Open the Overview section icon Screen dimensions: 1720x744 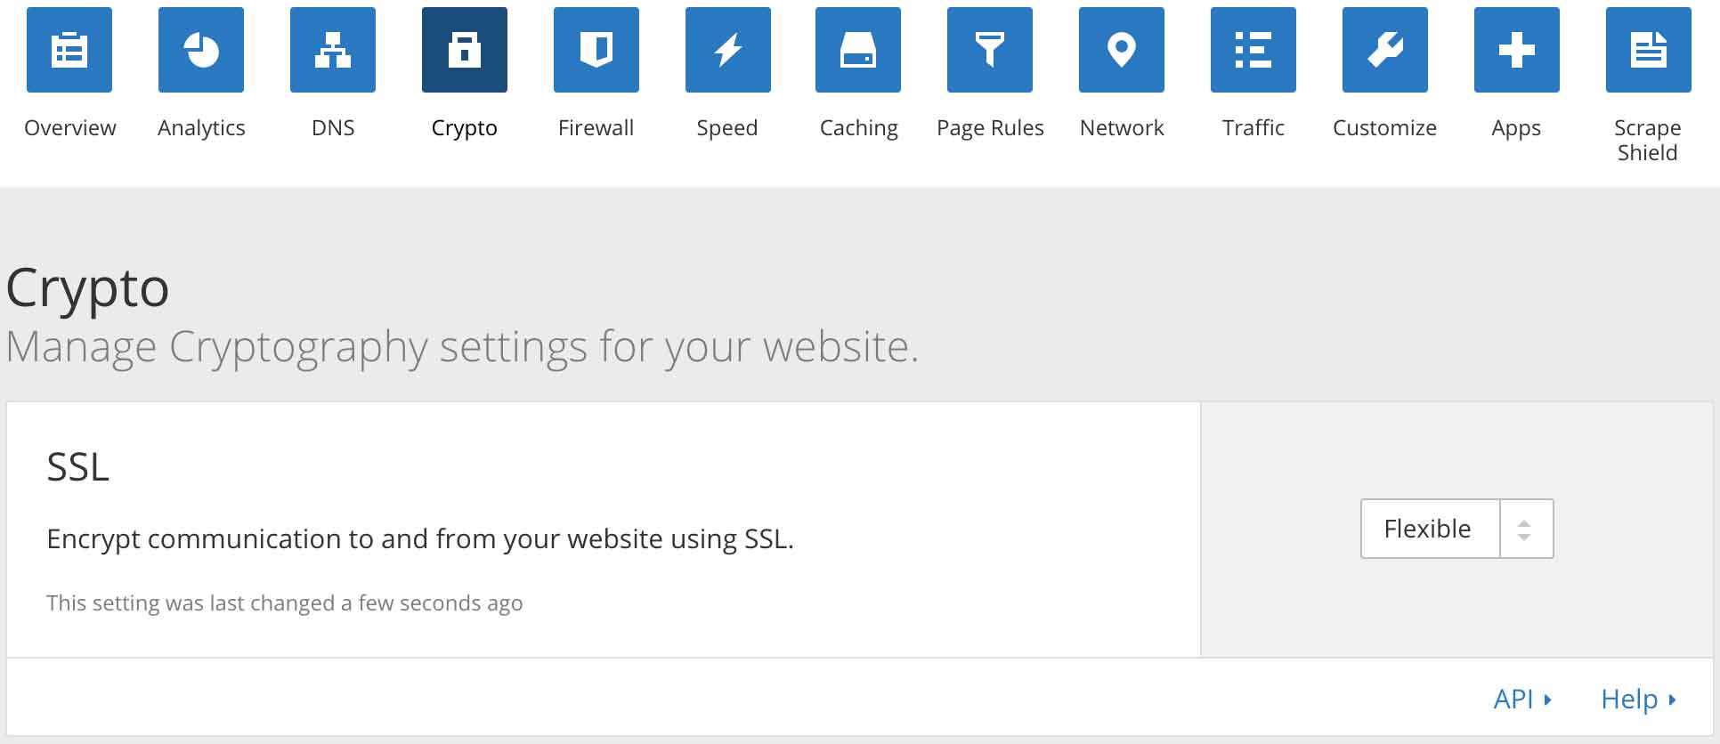[x=69, y=50]
